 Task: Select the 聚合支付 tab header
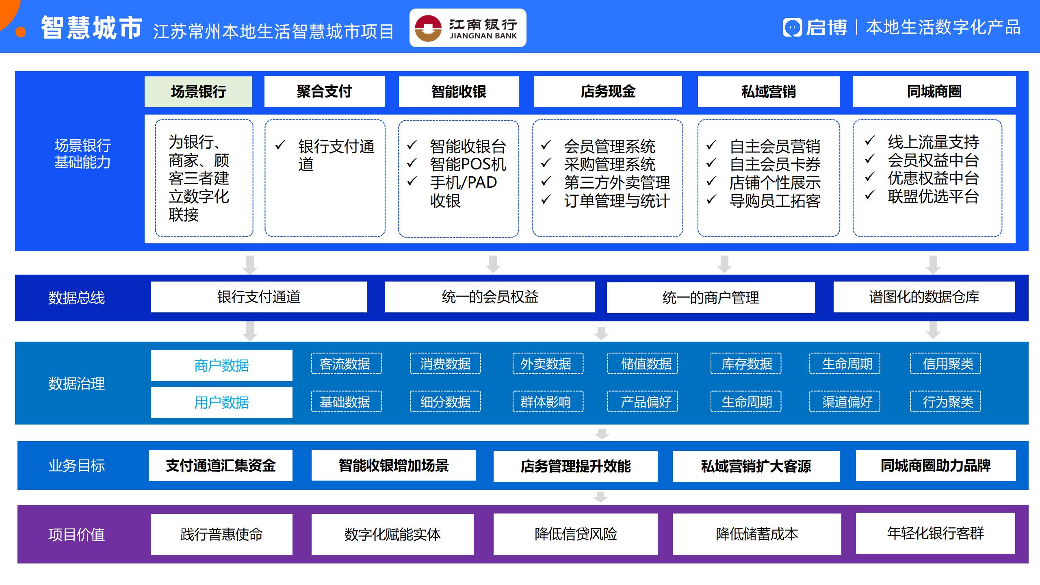pyautogui.click(x=324, y=92)
